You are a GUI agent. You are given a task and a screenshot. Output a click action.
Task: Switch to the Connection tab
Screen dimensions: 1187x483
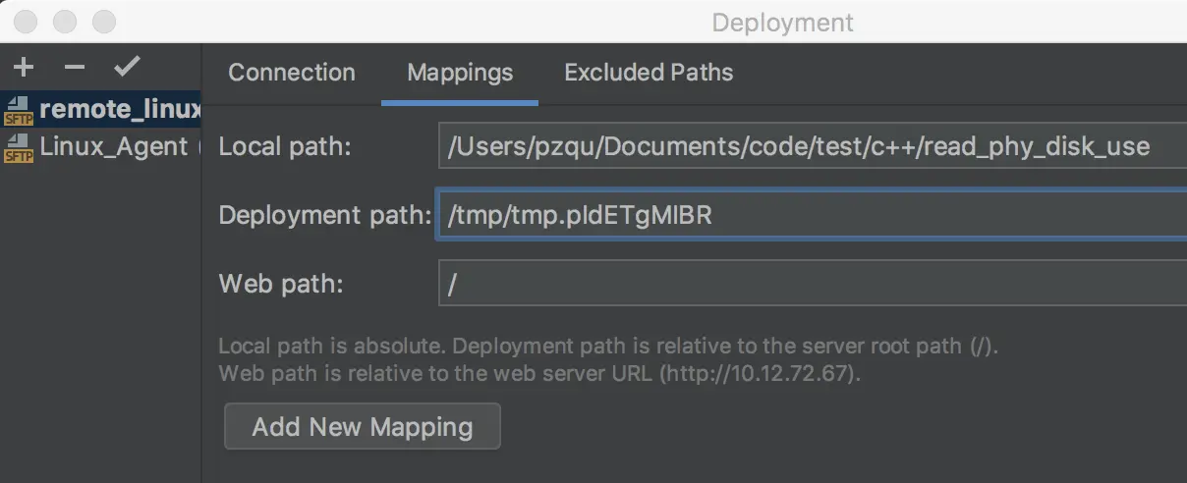point(292,73)
